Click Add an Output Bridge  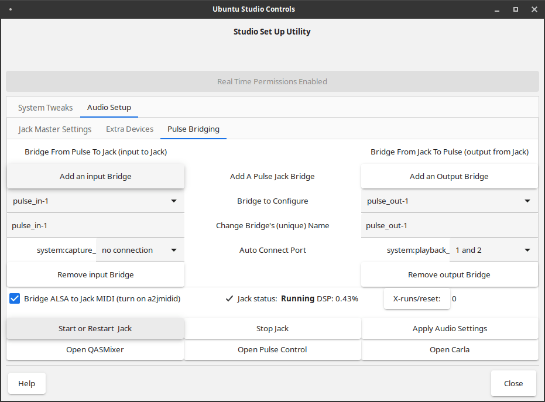449,176
